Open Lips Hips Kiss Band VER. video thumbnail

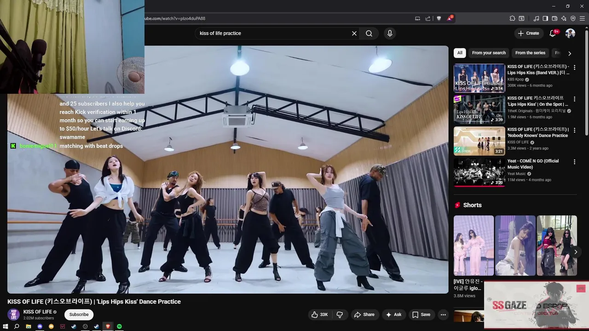pos(479,78)
